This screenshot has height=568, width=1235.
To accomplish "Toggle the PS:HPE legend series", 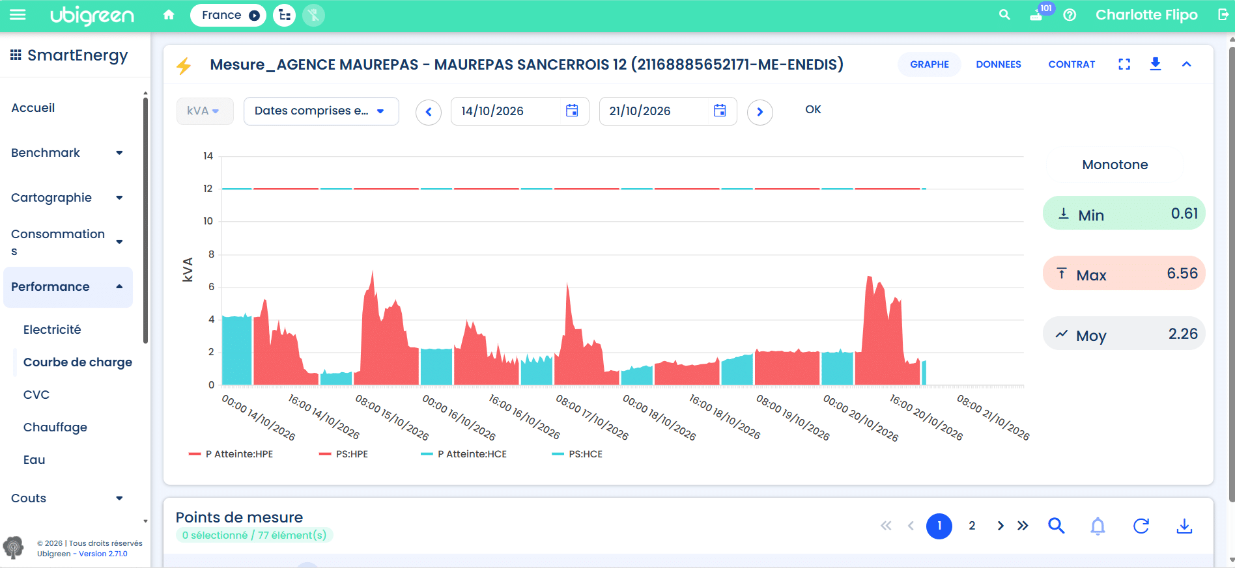I will click(343, 454).
